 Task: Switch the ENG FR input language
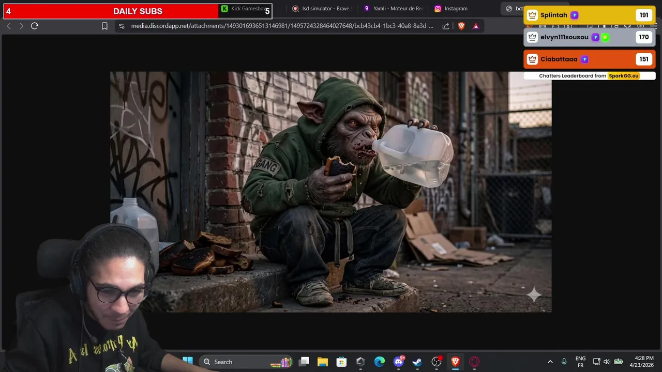coord(581,362)
